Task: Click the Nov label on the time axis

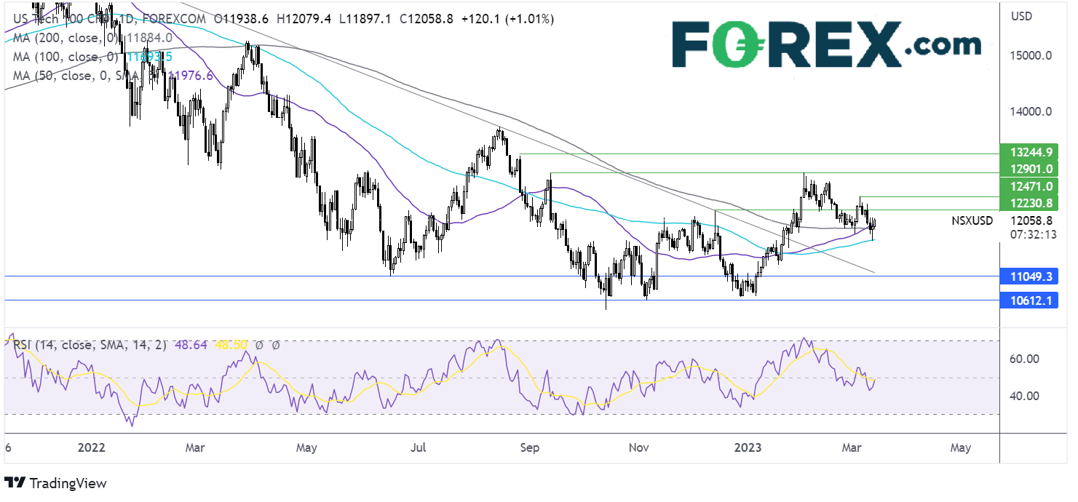Action: coord(638,447)
